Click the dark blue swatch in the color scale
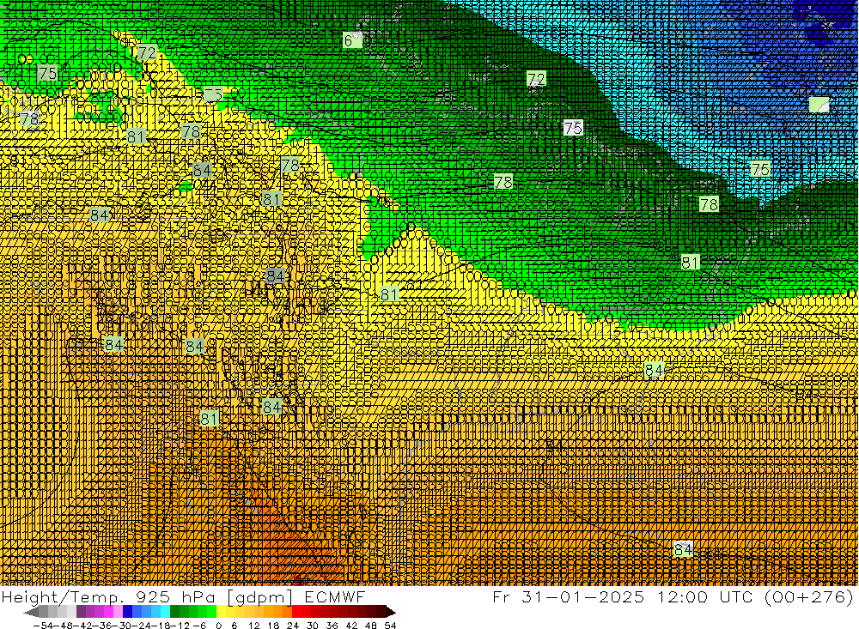 pyautogui.click(x=127, y=612)
